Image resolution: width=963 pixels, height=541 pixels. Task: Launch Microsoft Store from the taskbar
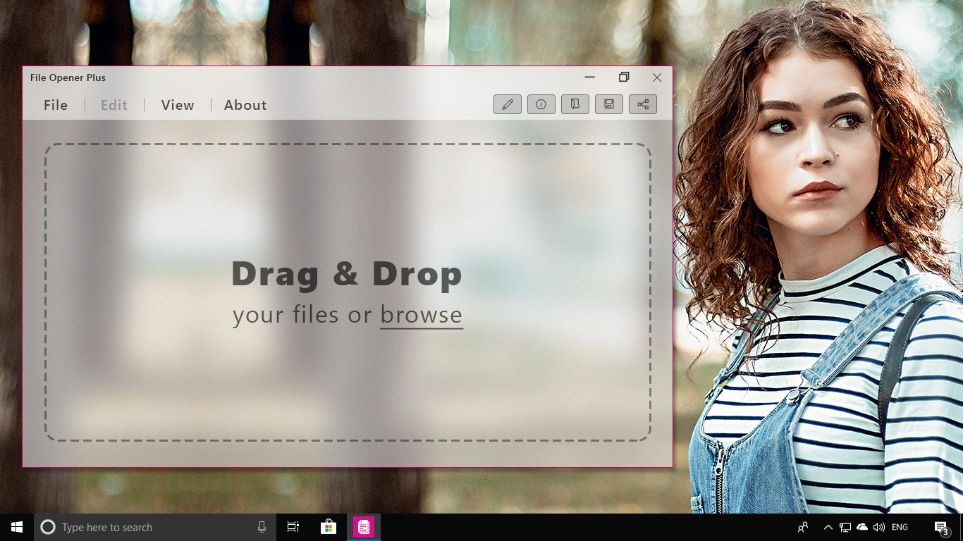tap(329, 527)
